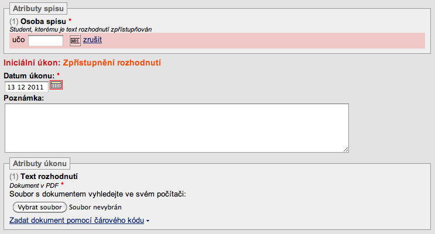
Task: Click the Vybrat soubor button
Action: click(x=40, y=207)
